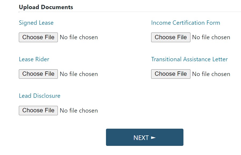Click "No file chosen" under Transitional Assistance Letter
The image size is (241, 155).
[211, 74]
